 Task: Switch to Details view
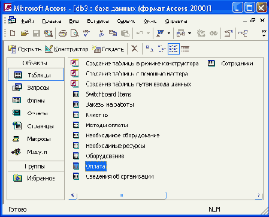pyautogui.click(x=185, y=49)
